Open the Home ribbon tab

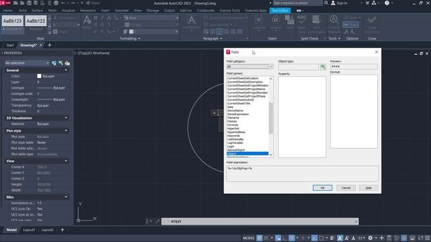[7, 11]
